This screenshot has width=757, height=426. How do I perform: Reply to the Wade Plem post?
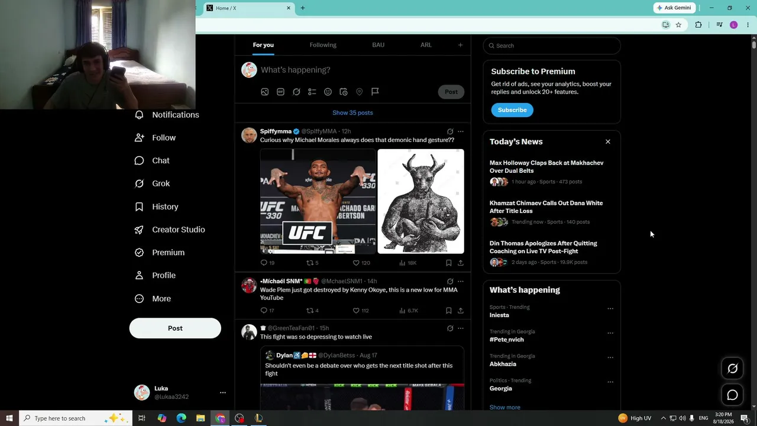click(267, 311)
